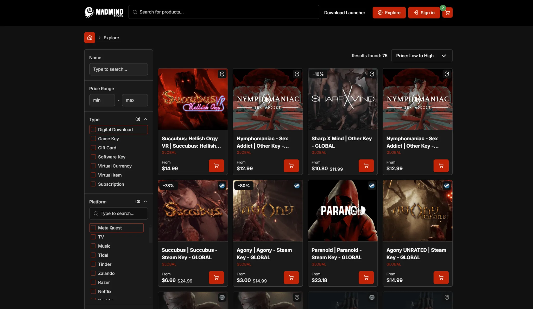The image size is (533, 309).
Task: Click Steam badge on Agony -80% card
Action: tap(297, 186)
